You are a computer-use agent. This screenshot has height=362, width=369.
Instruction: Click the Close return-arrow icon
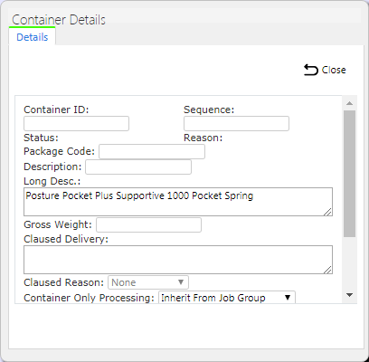pos(311,70)
